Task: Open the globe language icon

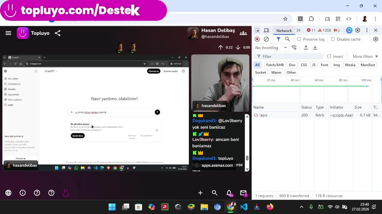Action: point(8,193)
